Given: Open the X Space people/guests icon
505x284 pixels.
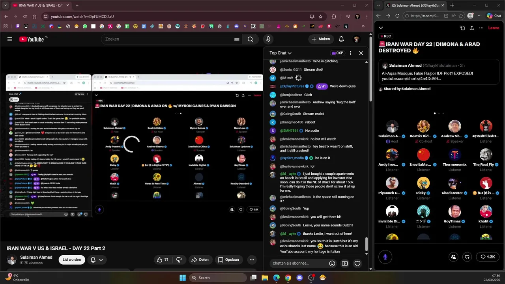Looking at the screenshot, I should [x=453, y=257].
